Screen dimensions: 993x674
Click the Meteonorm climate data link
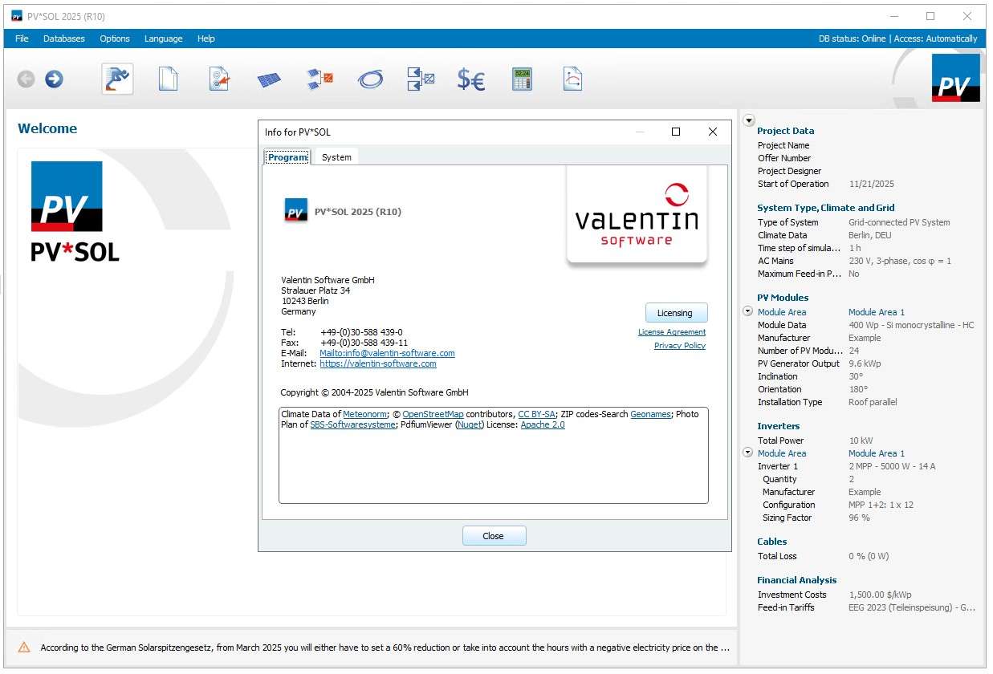coord(364,414)
